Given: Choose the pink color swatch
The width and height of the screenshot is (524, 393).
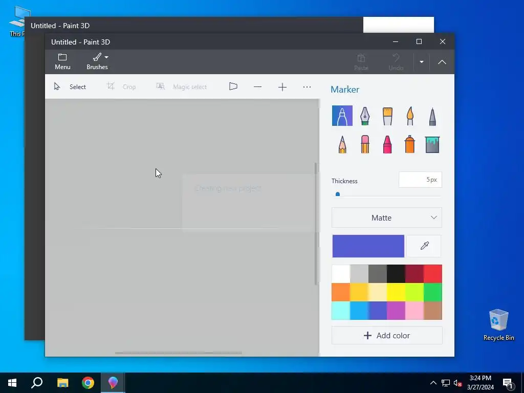Looking at the screenshot, I should [x=414, y=311].
